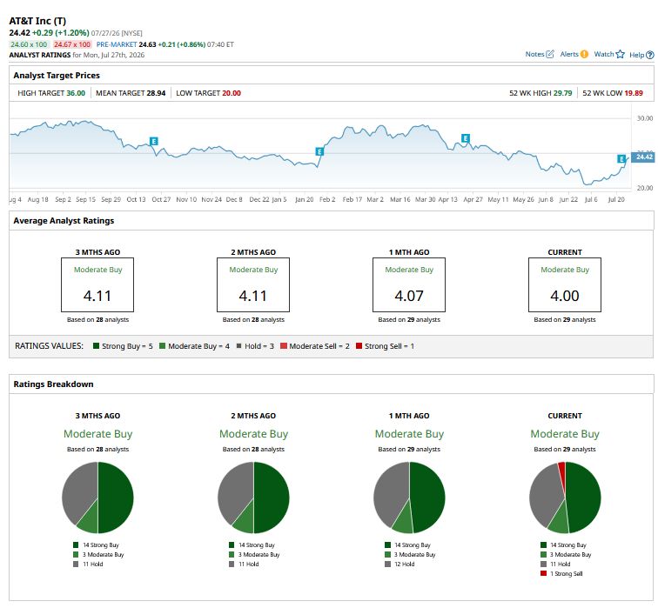Click the red 24.67 x 100 ask
This screenshot has height=608, width=658.
[72, 44]
